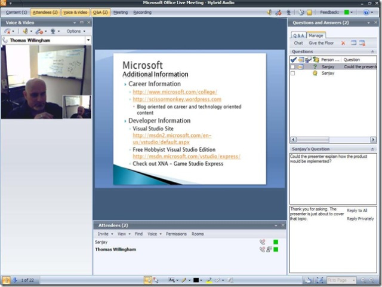The width and height of the screenshot is (382, 287).
Task: Open the Options dropdown in Voice & Video
Action: 76,31
